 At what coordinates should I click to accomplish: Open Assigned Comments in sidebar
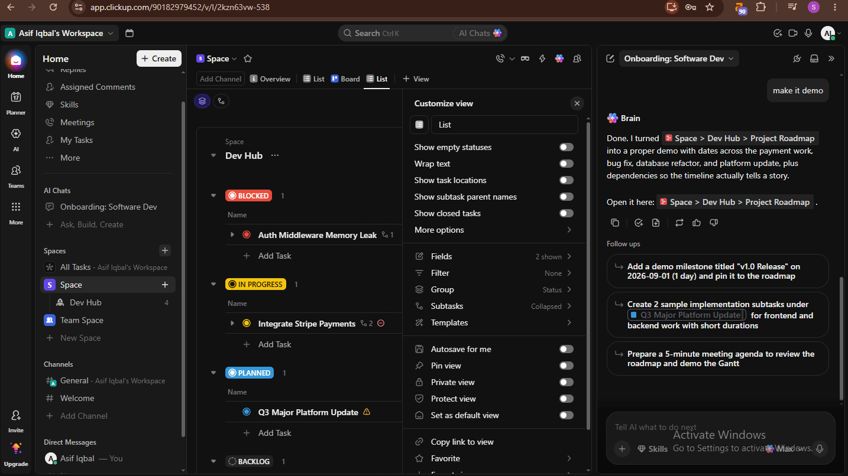point(98,87)
